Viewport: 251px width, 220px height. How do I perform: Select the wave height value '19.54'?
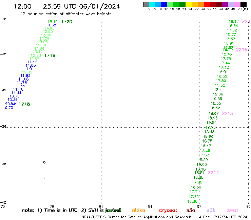pos(211,123)
